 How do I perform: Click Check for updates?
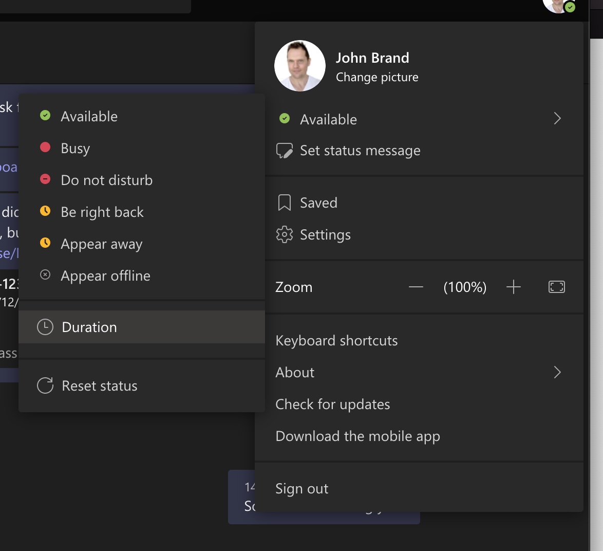click(x=419, y=405)
